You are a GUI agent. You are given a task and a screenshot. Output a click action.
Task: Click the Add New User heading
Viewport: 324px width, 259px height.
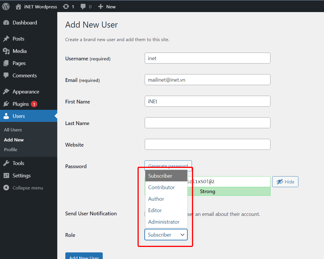point(92,25)
